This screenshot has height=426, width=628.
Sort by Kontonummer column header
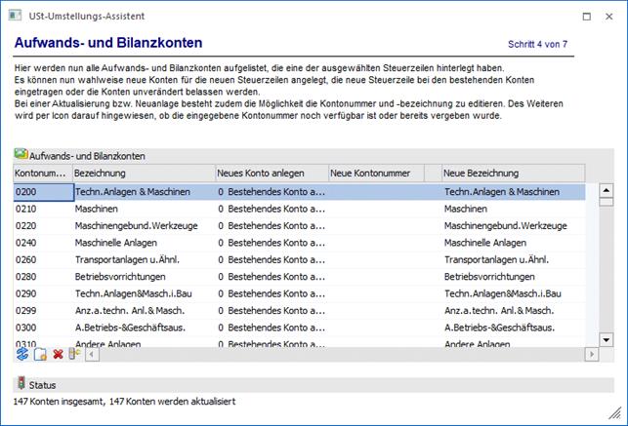(x=42, y=173)
